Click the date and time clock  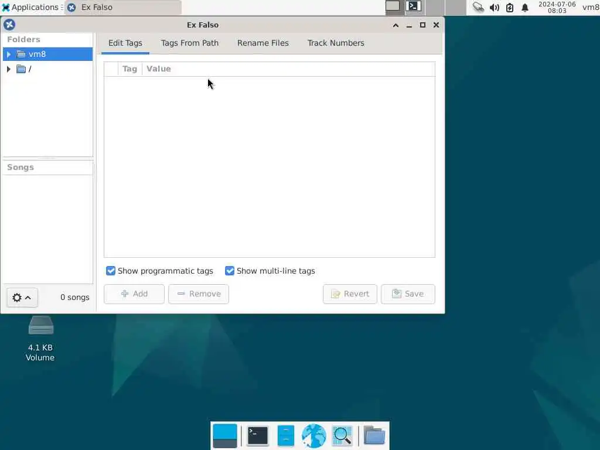click(x=557, y=7)
